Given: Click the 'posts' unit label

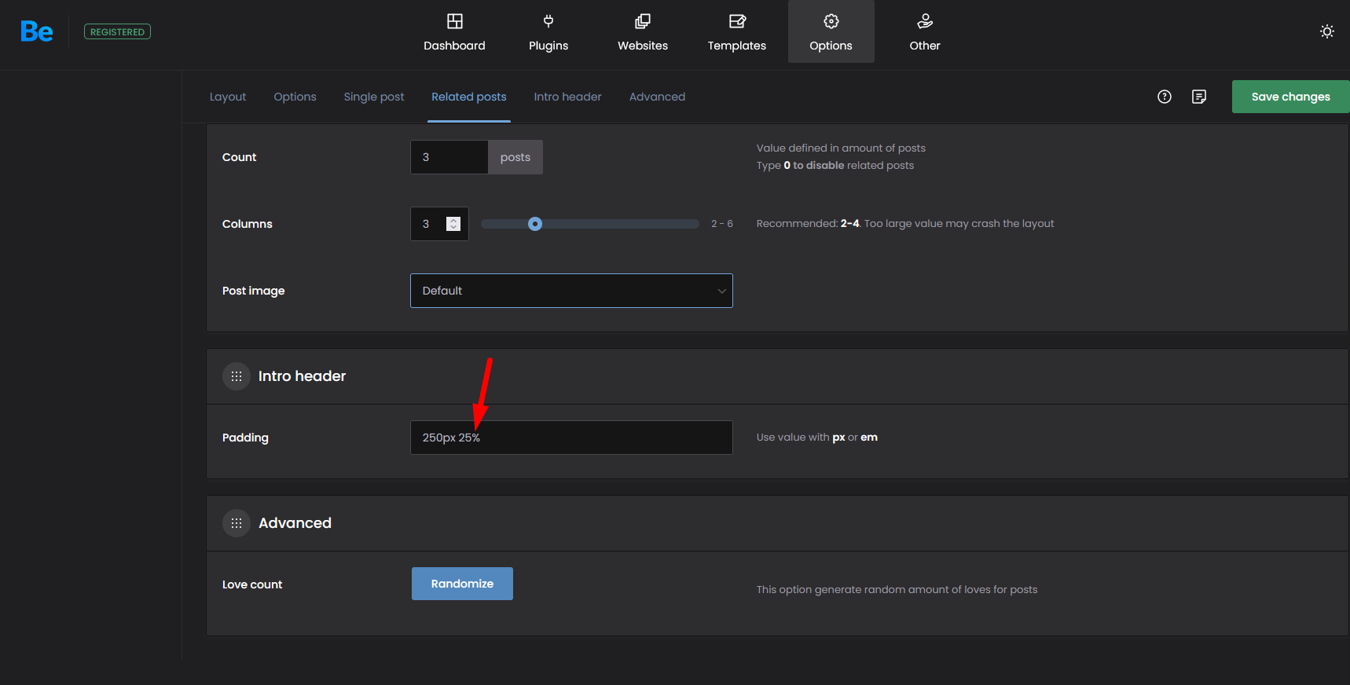Looking at the screenshot, I should 515,157.
